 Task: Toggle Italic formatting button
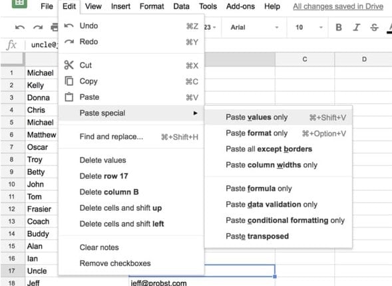(x=356, y=27)
